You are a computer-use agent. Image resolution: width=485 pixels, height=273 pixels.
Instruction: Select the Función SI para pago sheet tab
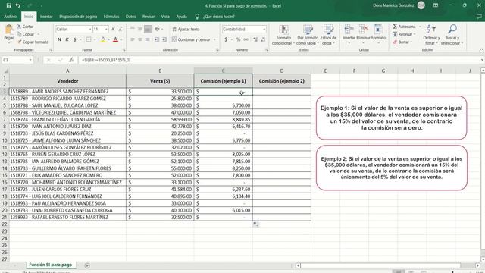pos(51,265)
